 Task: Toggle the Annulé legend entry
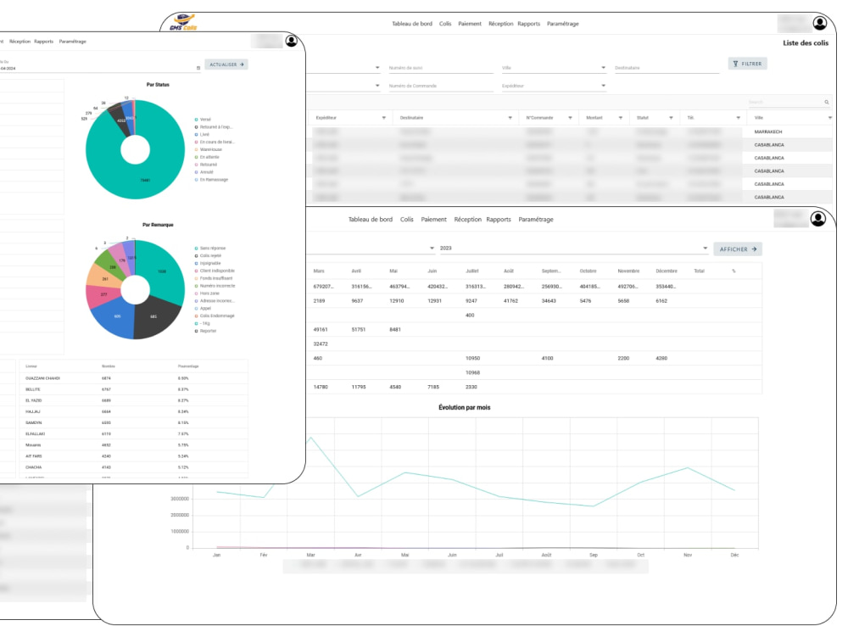pos(204,172)
